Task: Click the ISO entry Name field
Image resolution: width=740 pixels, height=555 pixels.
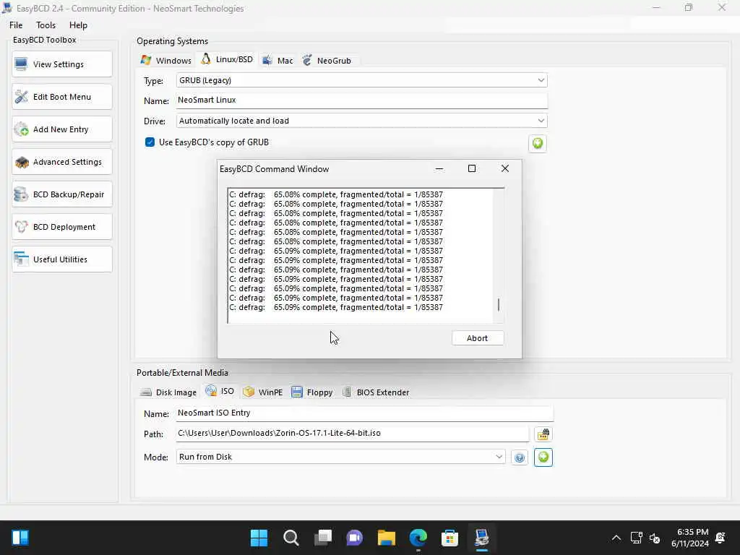Action: (x=364, y=413)
